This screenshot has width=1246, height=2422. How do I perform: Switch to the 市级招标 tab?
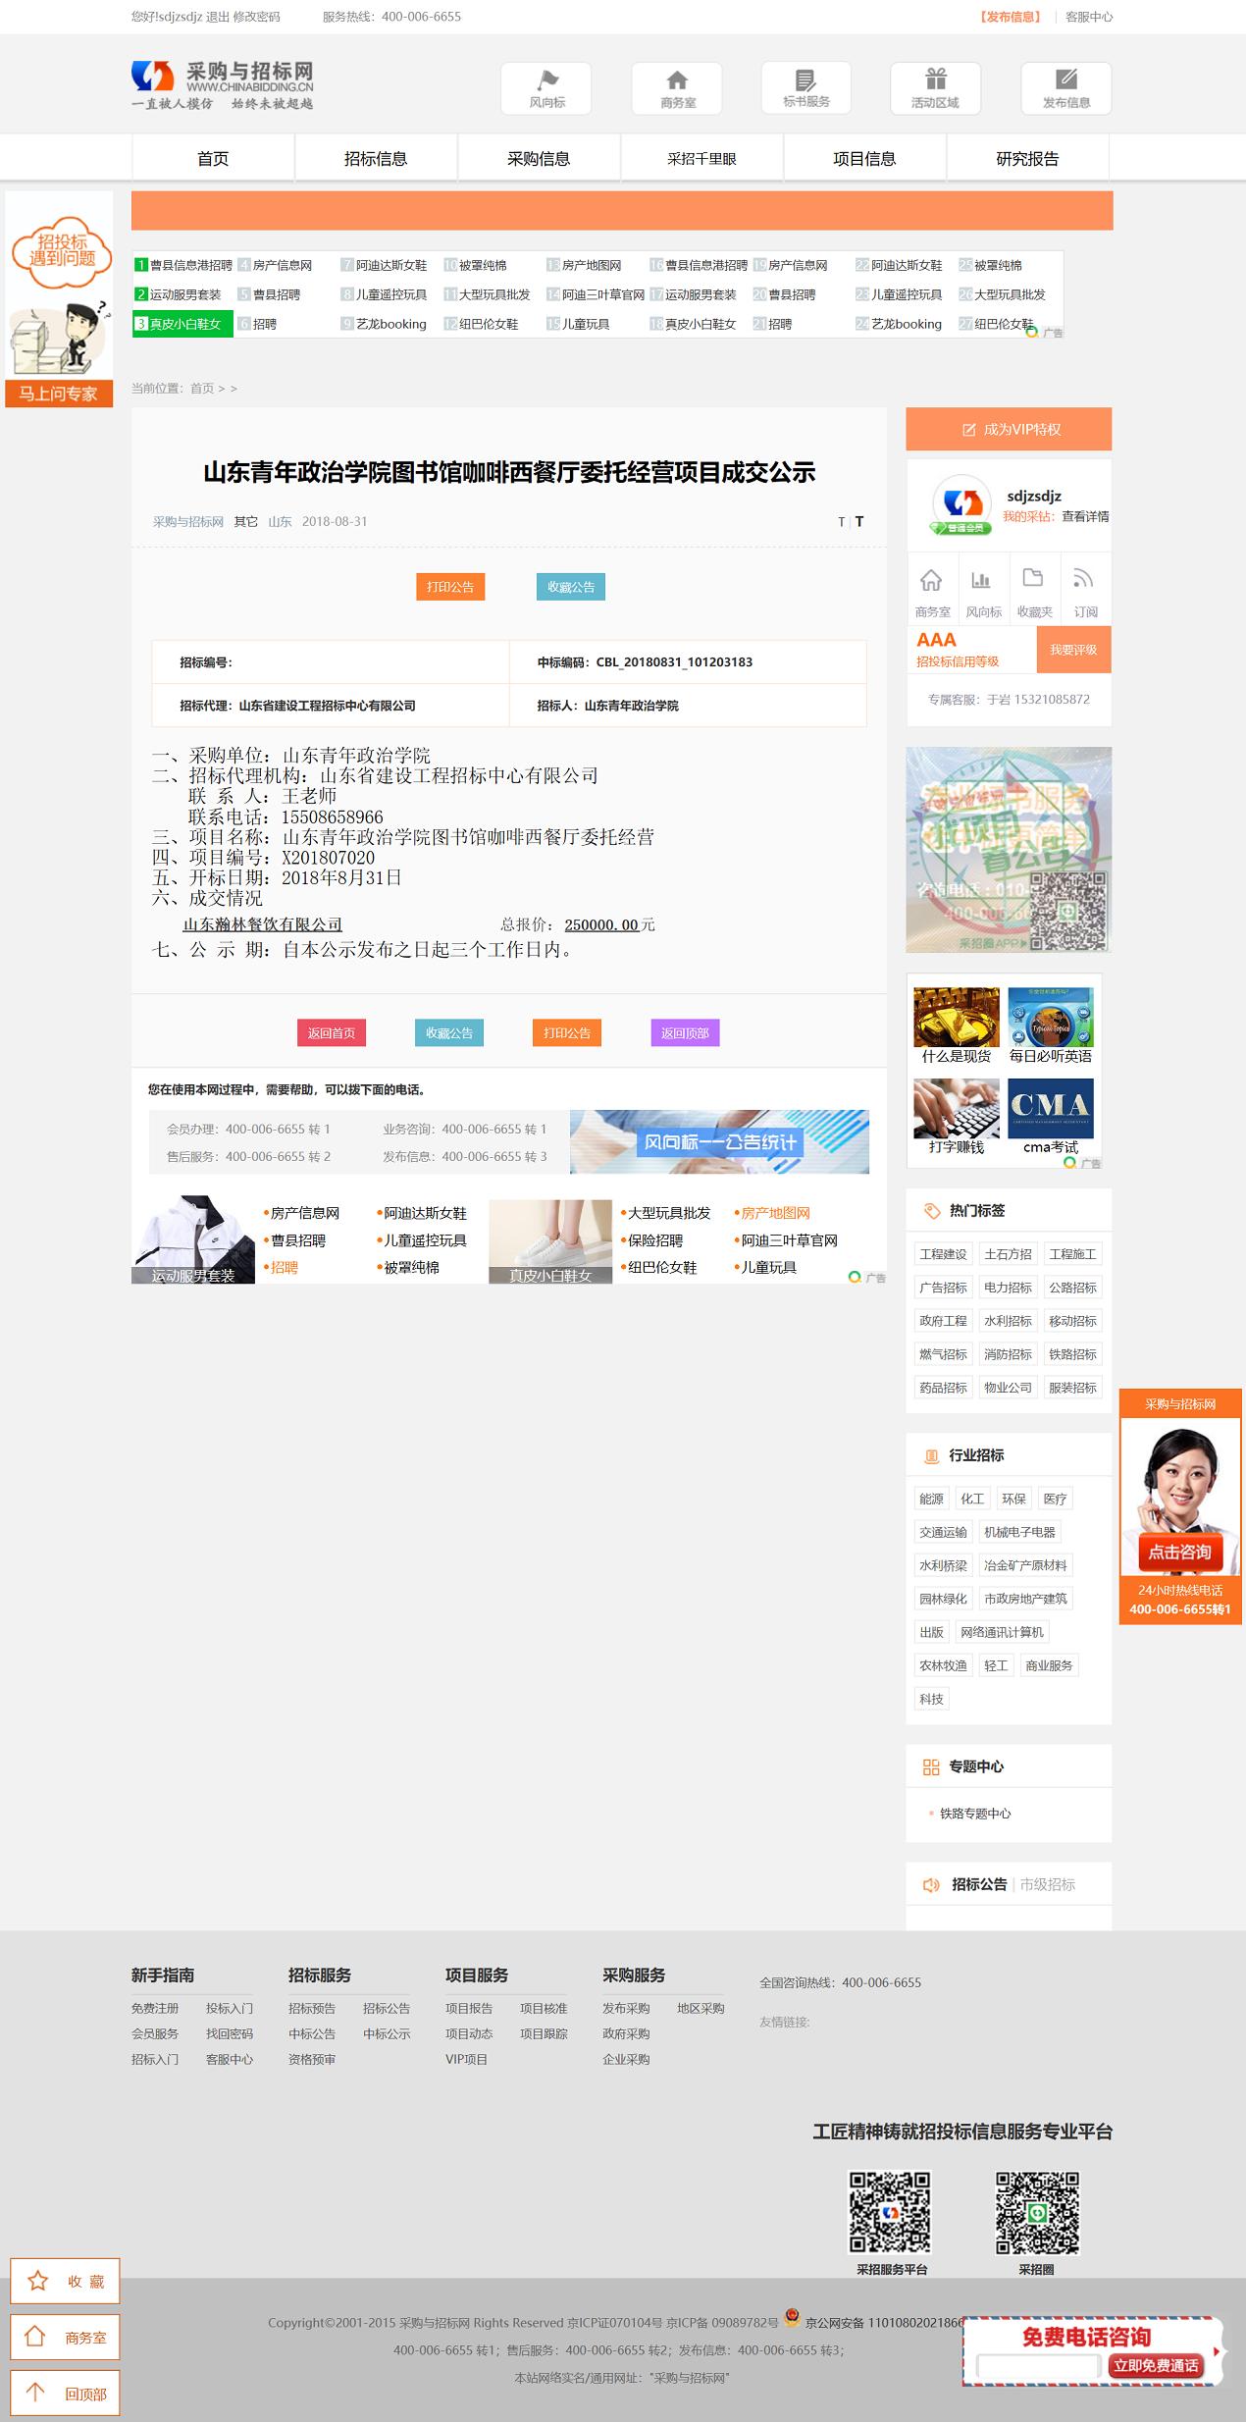click(1047, 1884)
